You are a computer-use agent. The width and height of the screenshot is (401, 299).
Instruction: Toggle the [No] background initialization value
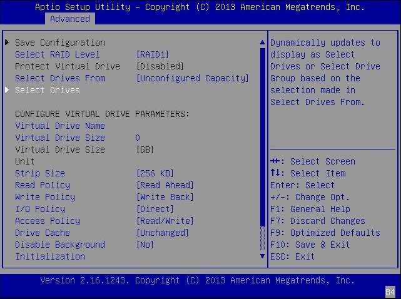pyautogui.click(x=145, y=245)
